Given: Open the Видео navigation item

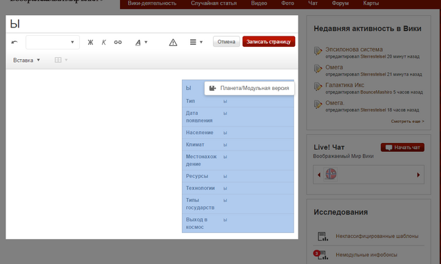Looking at the screenshot, I should [x=259, y=3].
